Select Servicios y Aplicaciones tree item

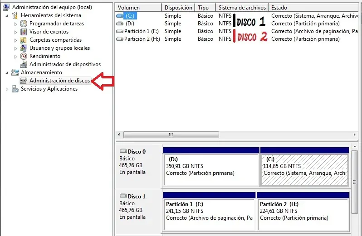(49, 89)
